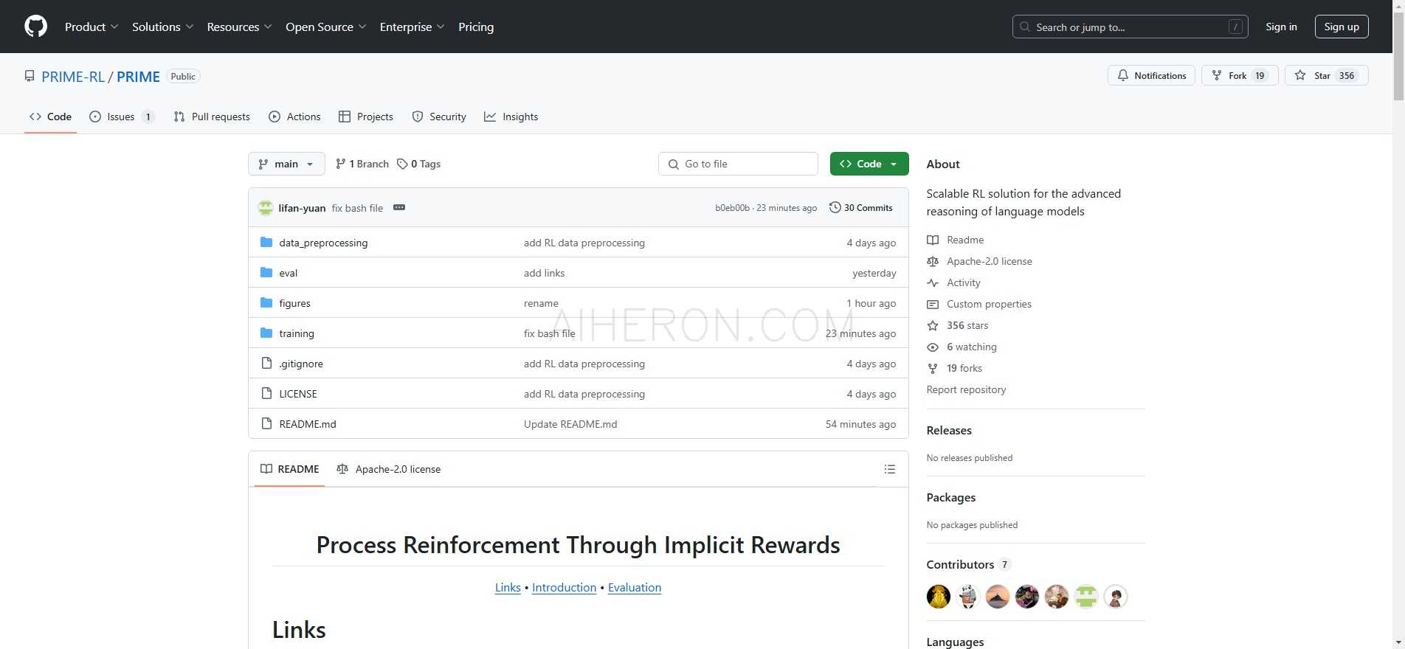Screen dimensions: 1405x649
Task: Open Custom properties link
Action: [x=979, y=304]
